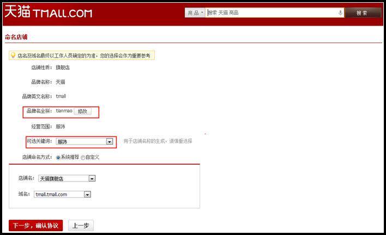Click the lightbulb tip icon
The image size is (386, 235).
coord(13,56)
